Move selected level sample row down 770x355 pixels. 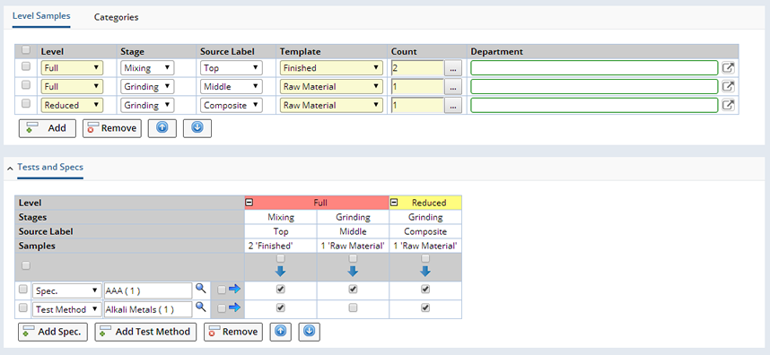click(x=197, y=128)
